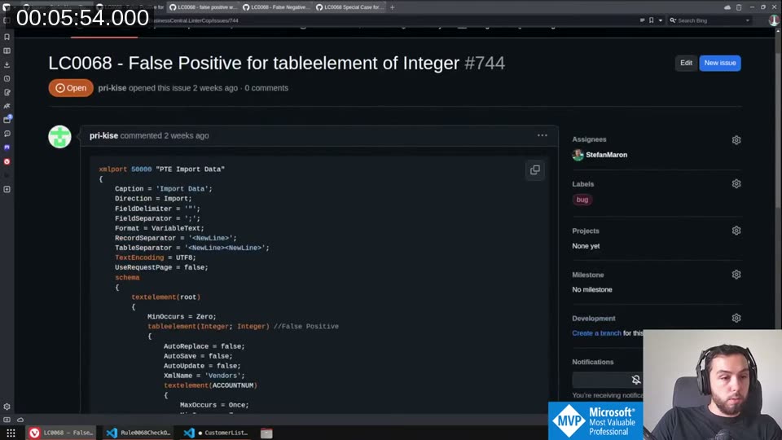Open comment options three-dot menu
The image size is (782, 440).
pos(543,136)
